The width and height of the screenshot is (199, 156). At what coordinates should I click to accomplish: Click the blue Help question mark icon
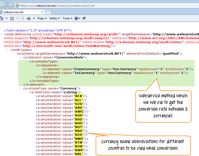(x=76, y=18)
